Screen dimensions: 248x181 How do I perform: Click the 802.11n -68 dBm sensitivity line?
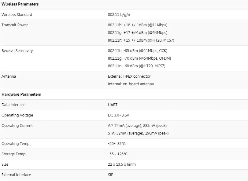point(137,66)
